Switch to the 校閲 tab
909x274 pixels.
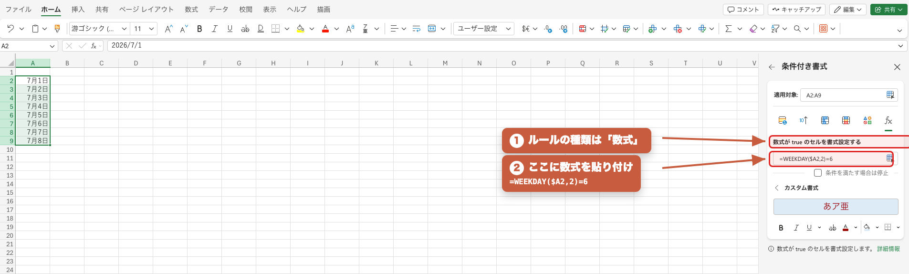click(246, 10)
